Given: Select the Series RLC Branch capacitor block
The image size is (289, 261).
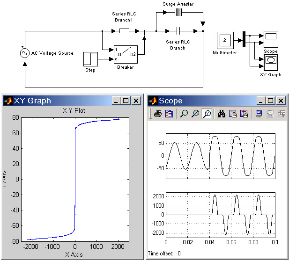Looking at the screenshot, I should pyautogui.click(x=178, y=31).
